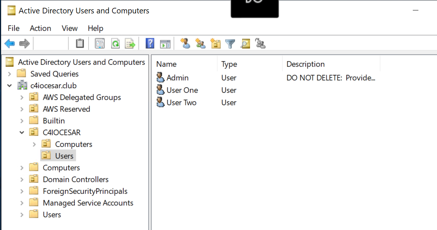
Task: Click the Type cell for User Two
Action: (229, 102)
